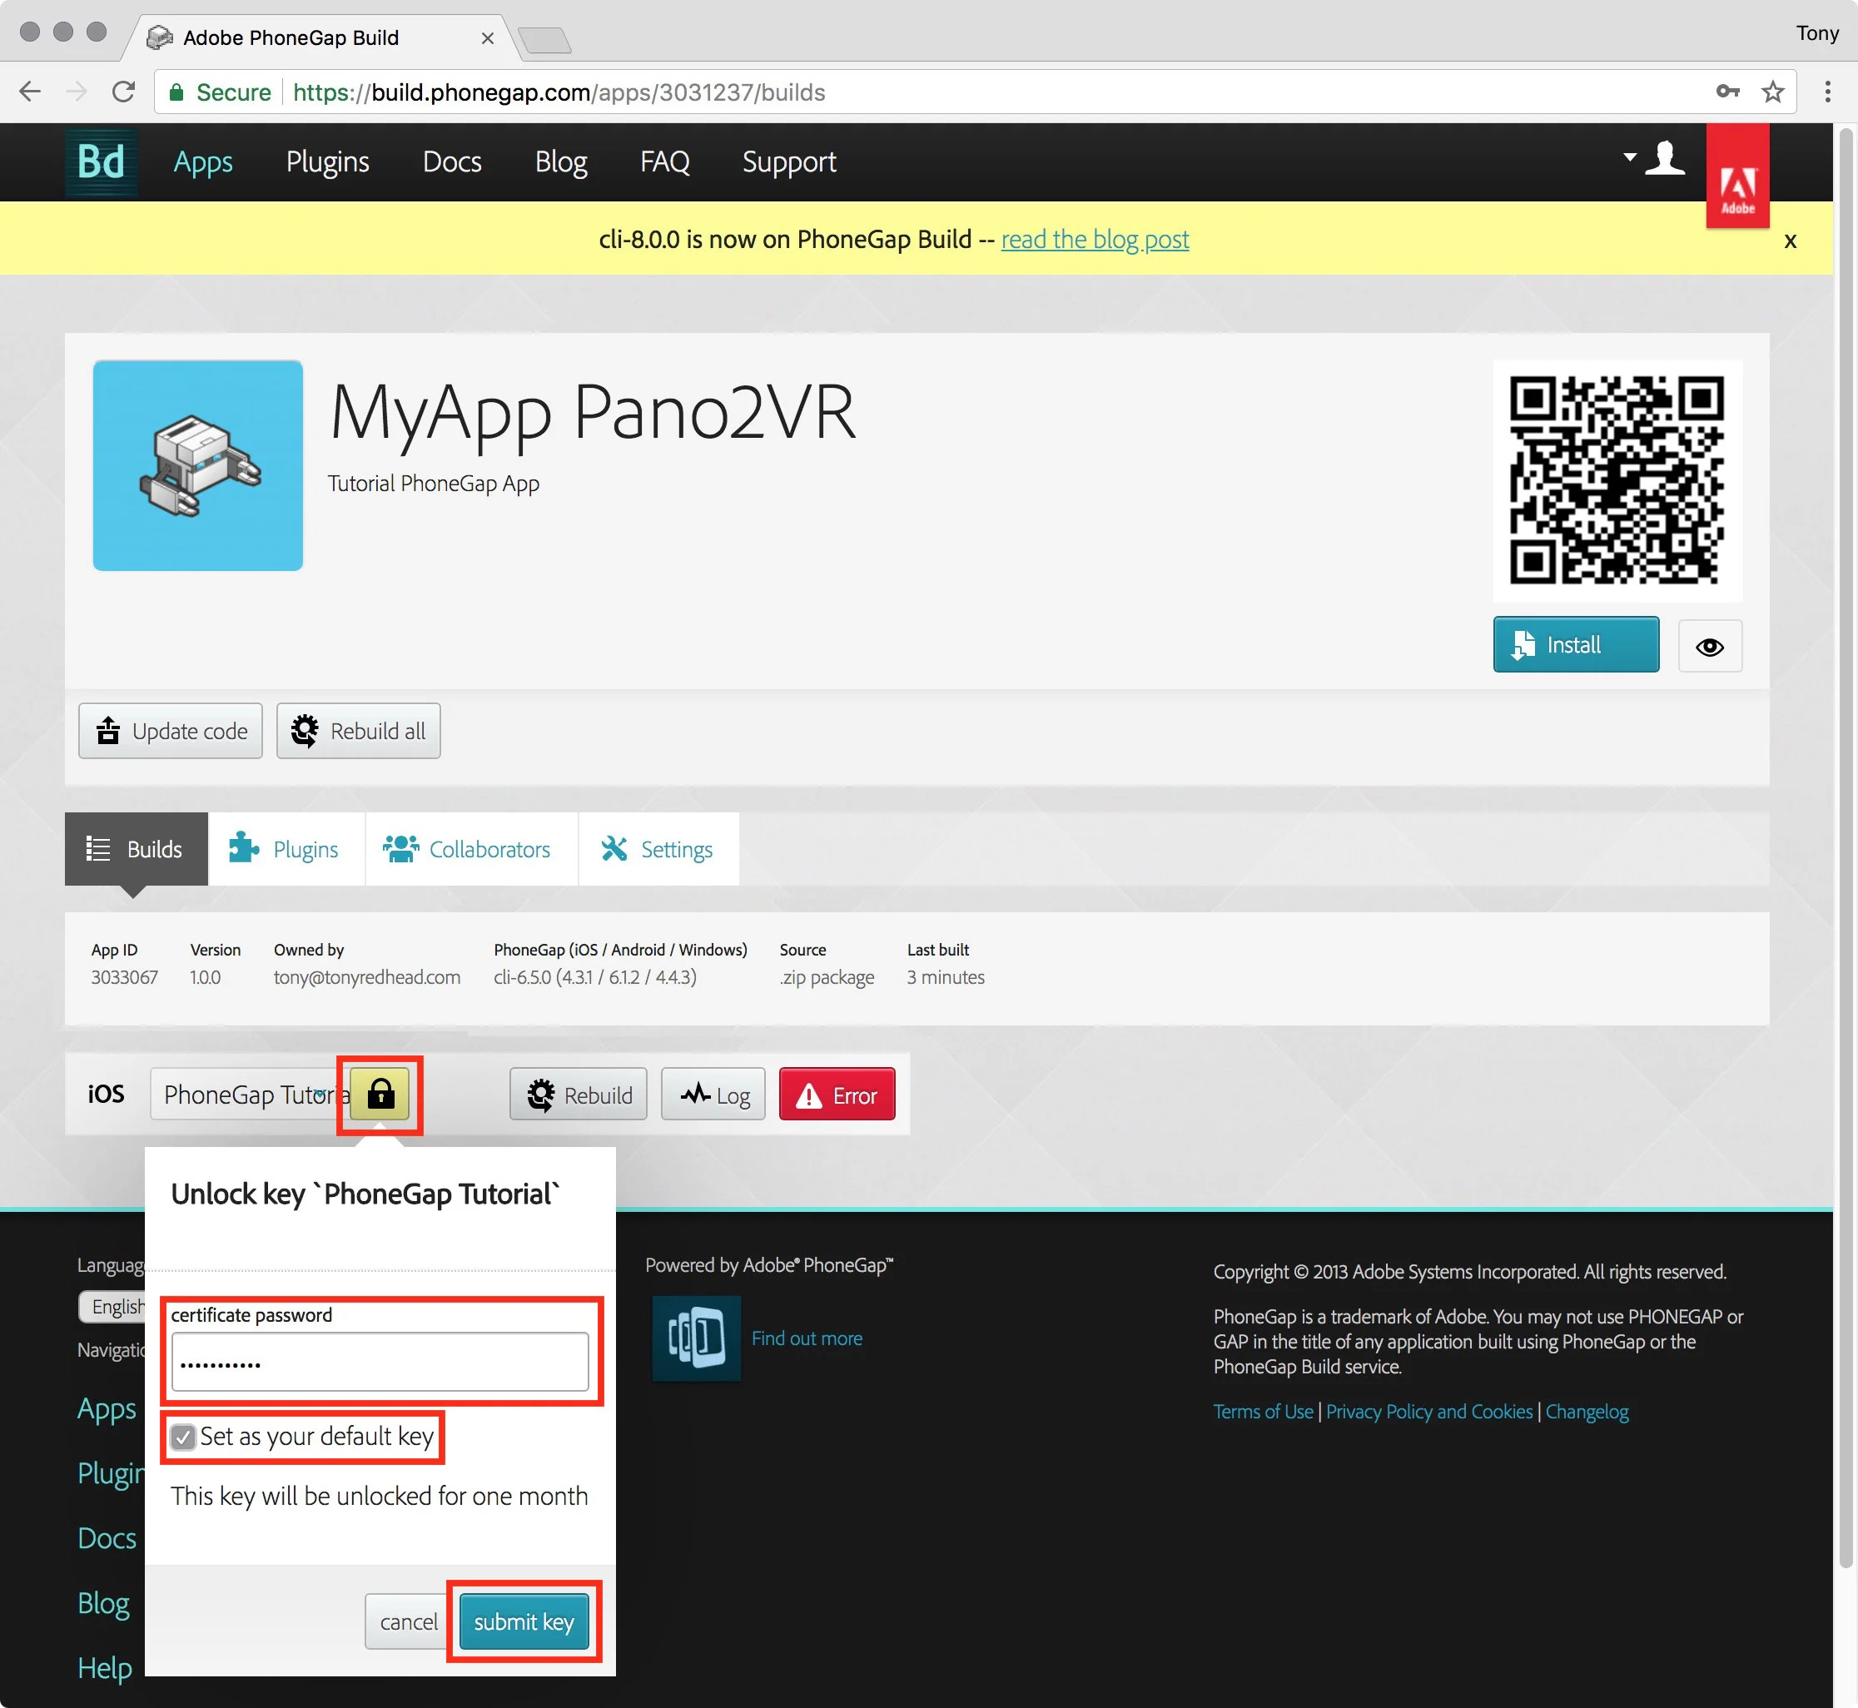Click the QR code image
The image size is (1858, 1708).
point(1617,479)
